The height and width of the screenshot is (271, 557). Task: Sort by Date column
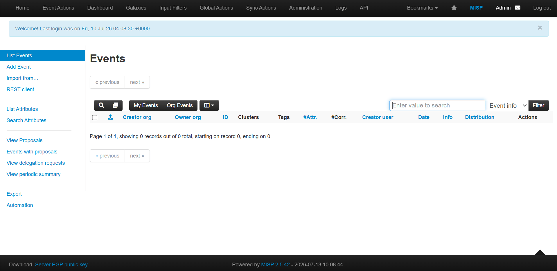(x=424, y=117)
